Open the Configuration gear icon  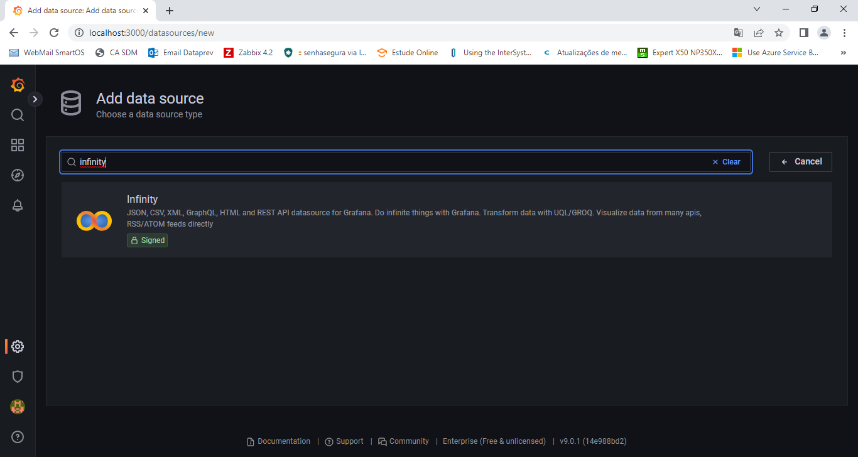18,347
